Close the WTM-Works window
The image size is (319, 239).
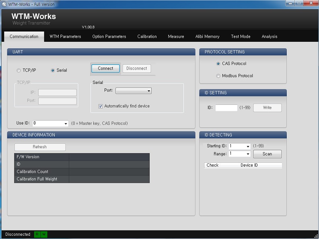[x=311, y=3]
